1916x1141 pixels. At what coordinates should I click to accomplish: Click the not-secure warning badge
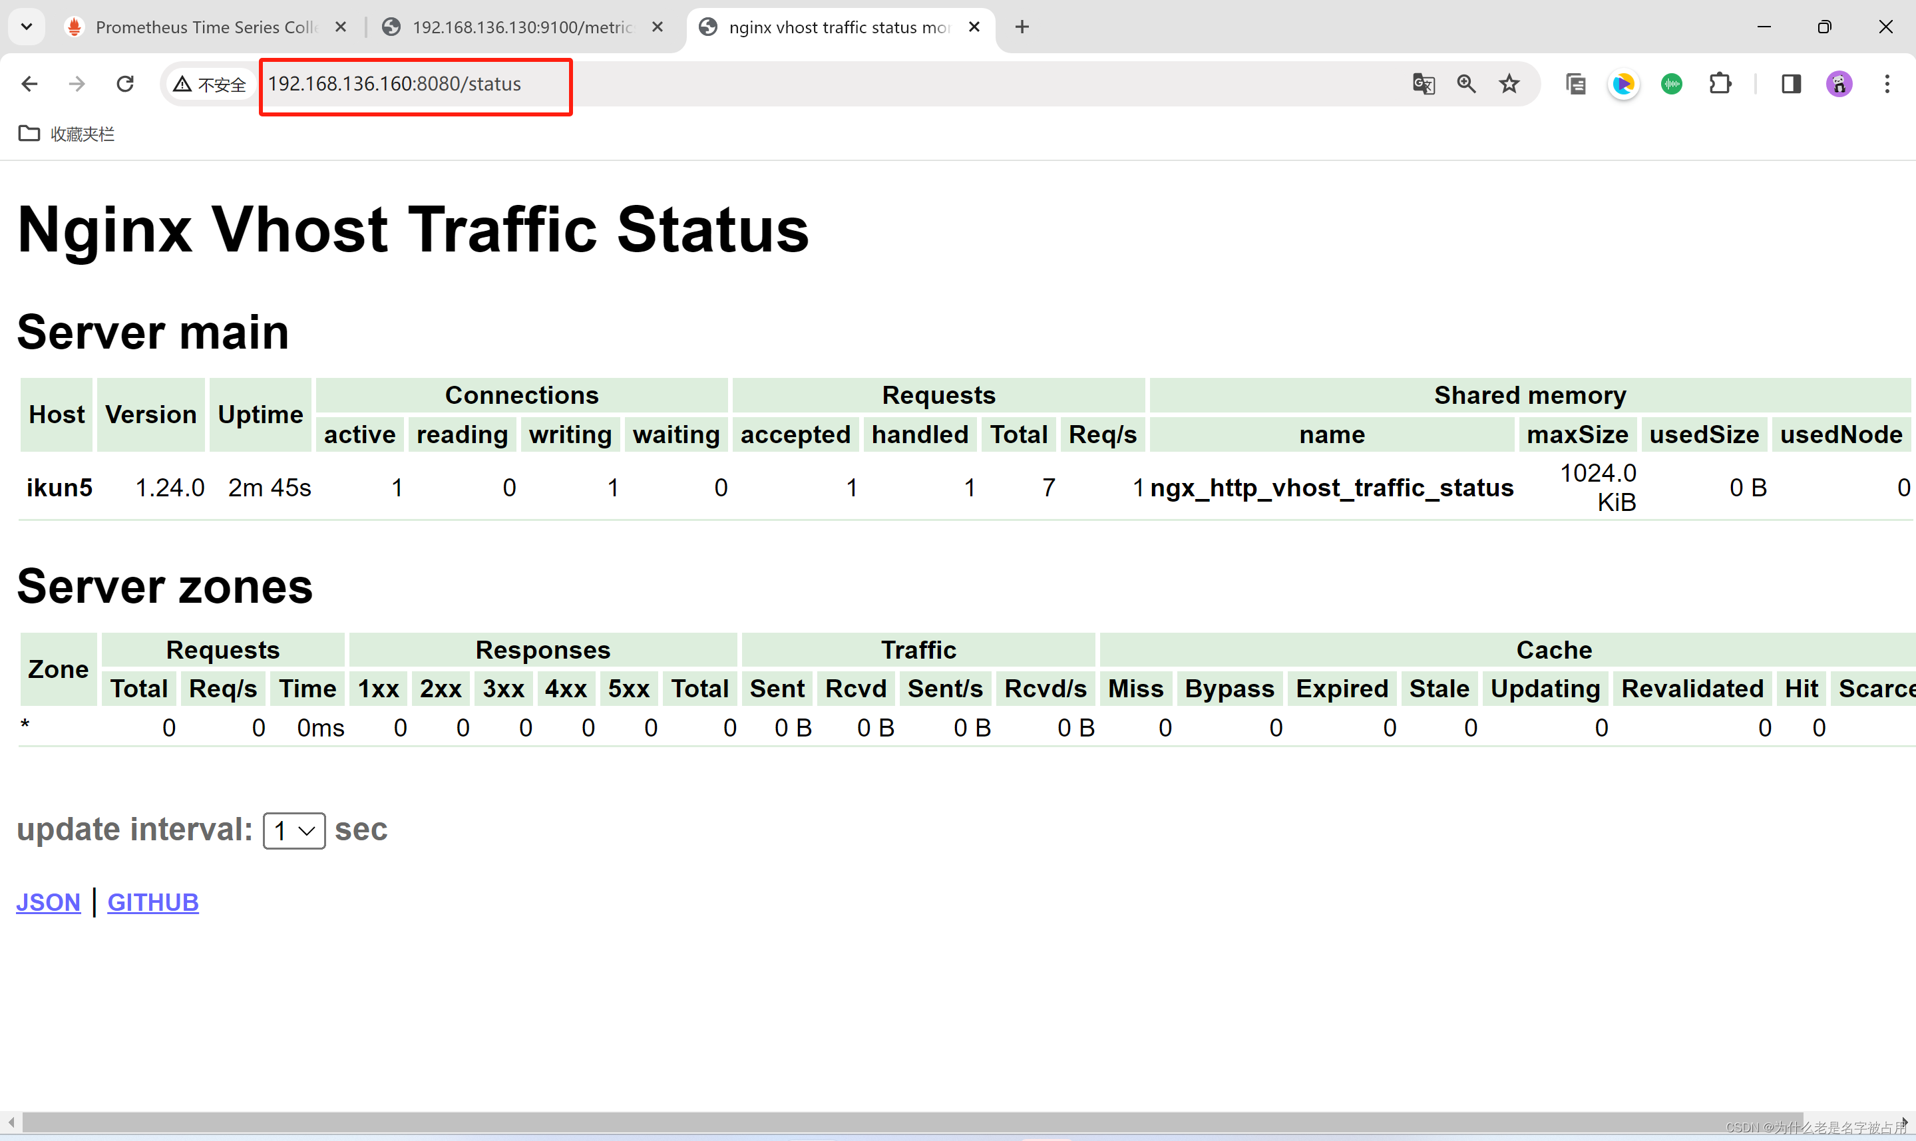pos(210,84)
